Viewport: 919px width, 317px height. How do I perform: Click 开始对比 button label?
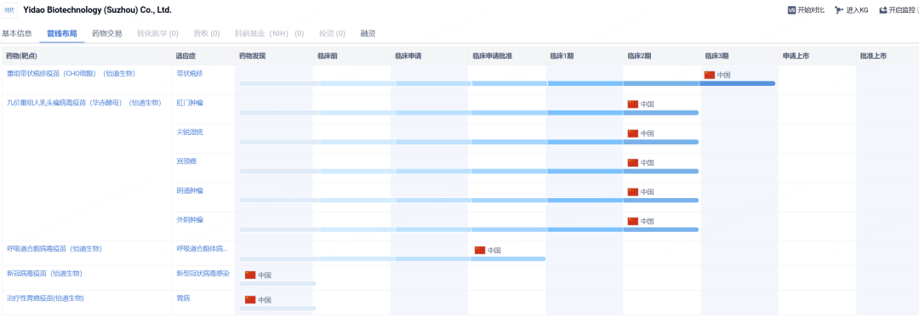click(x=811, y=10)
